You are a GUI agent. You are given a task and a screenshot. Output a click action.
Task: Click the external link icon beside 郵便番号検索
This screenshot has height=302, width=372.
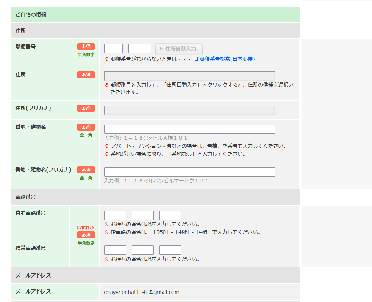[x=196, y=59]
